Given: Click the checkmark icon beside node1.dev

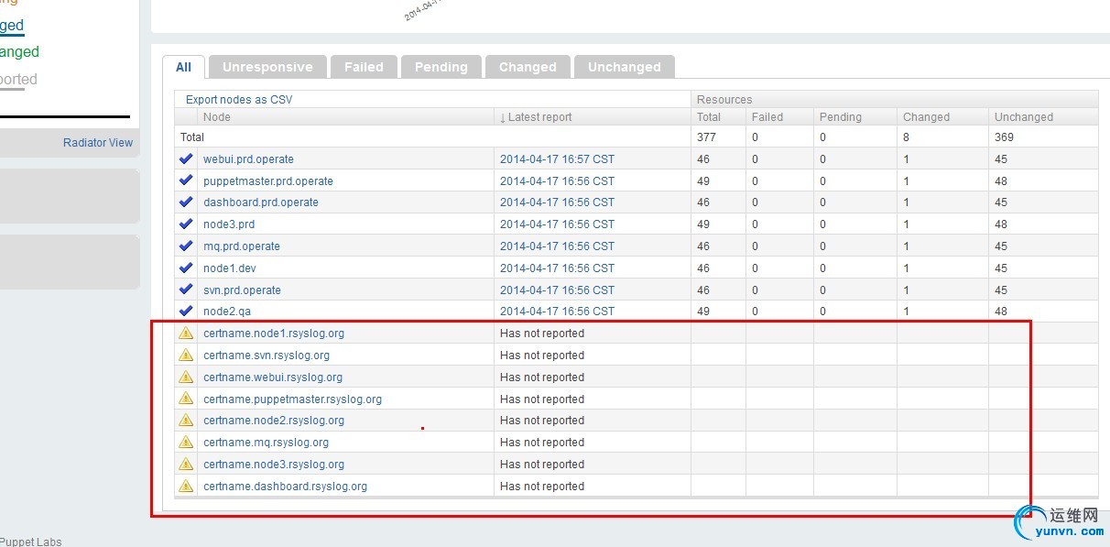Looking at the screenshot, I should (x=186, y=268).
